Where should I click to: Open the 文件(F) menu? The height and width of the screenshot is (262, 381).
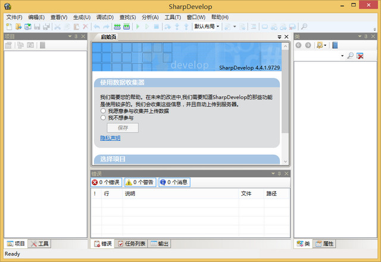(x=14, y=17)
